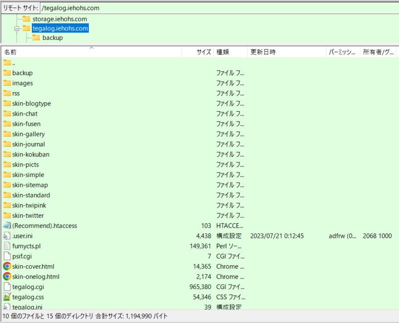This screenshot has width=399, height=323.
Task: Click the owner value 2068 1000
Action: click(x=377, y=236)
